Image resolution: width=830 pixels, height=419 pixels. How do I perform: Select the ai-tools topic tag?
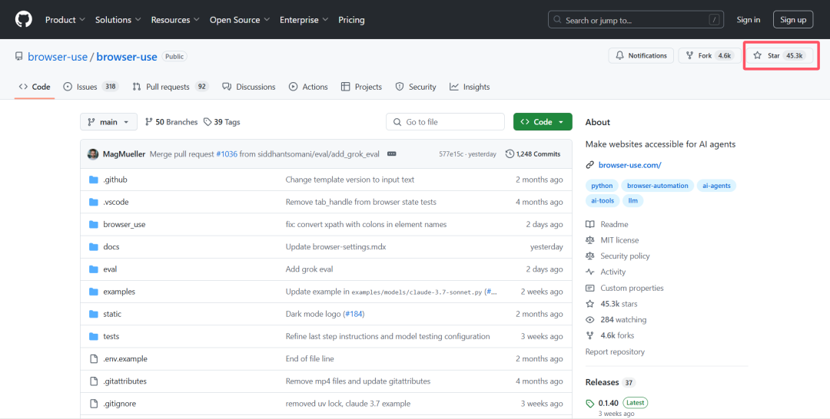click(x=603, y=201)
